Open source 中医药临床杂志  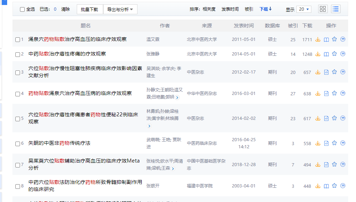tap(202, 143)
